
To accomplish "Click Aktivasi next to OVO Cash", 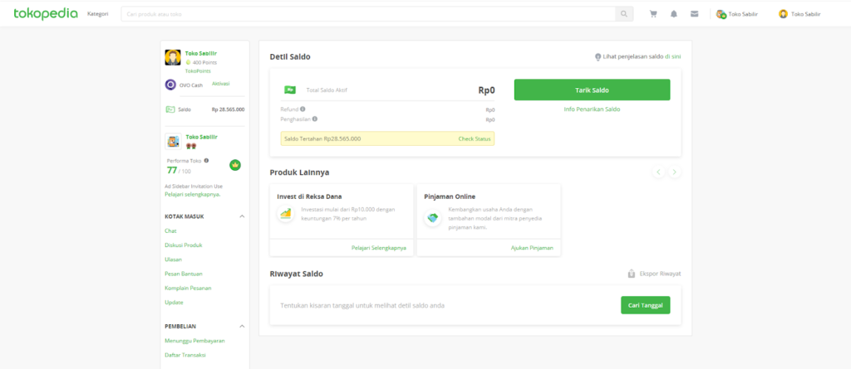I will pyautogui.click(x=221, y=84).
